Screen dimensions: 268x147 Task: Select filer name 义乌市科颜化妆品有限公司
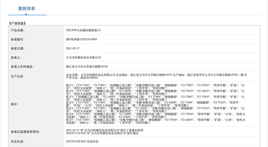tap(83, 58)
